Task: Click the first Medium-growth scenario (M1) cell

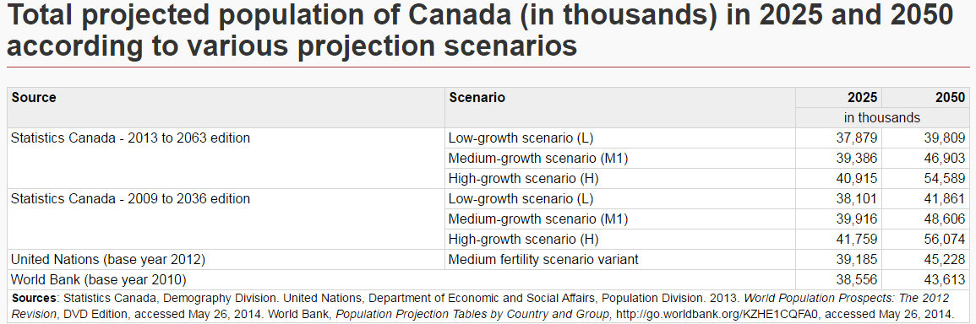Action: [x=620, y=158]
